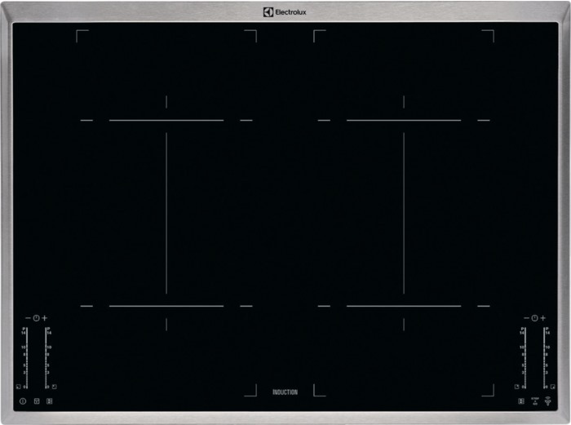The width and height of the screenshot is (571, 425).
Task: Click the Electrolux logo on top frame
Action: point(285,11)
